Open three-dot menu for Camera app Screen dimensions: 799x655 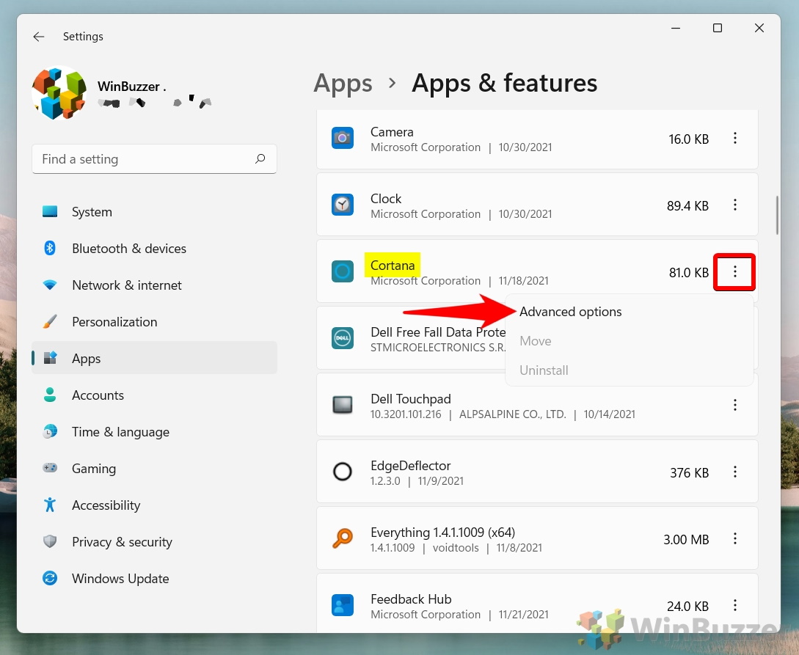coord(734,139)
